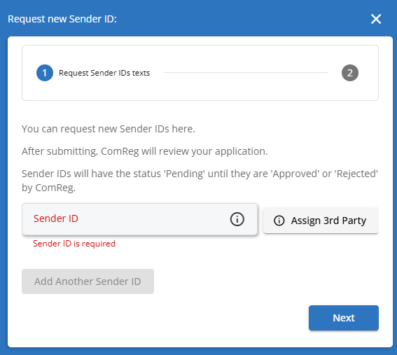Click the Assign 3rd Party button label
397x355 pixels.
(x=328, y=221)
